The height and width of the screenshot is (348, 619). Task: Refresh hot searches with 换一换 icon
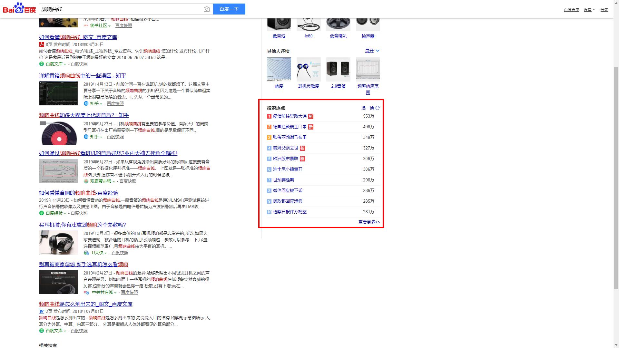(x=378, y=108)
